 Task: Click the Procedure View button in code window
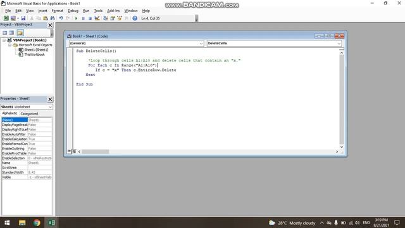(69, 151)
